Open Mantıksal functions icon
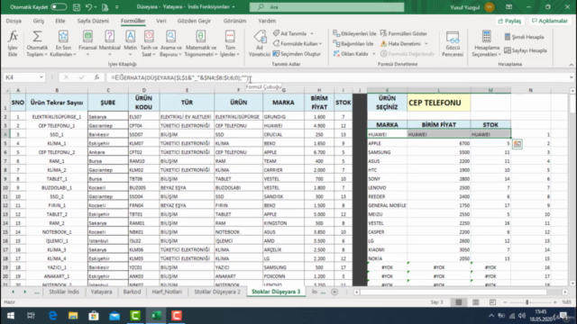 [x=109, y=37]
